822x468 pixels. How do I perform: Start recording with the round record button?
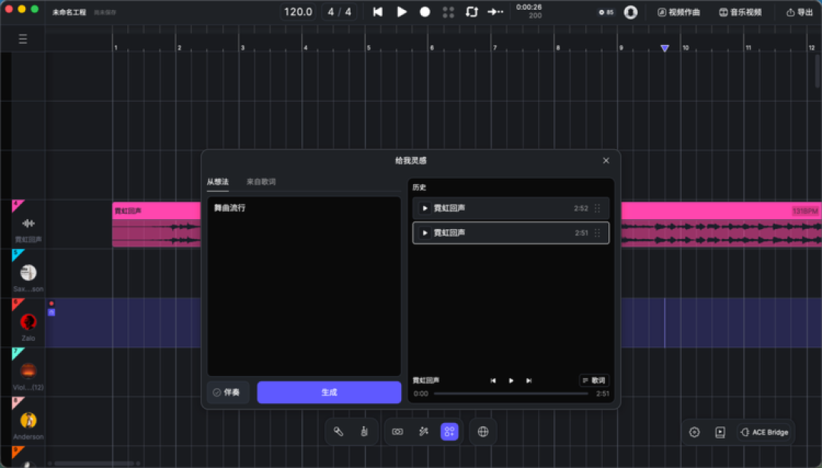point(425,12)
